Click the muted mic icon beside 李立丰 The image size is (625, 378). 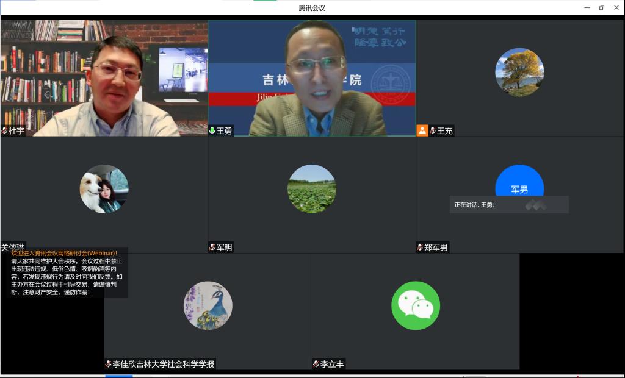pos(317,364)
